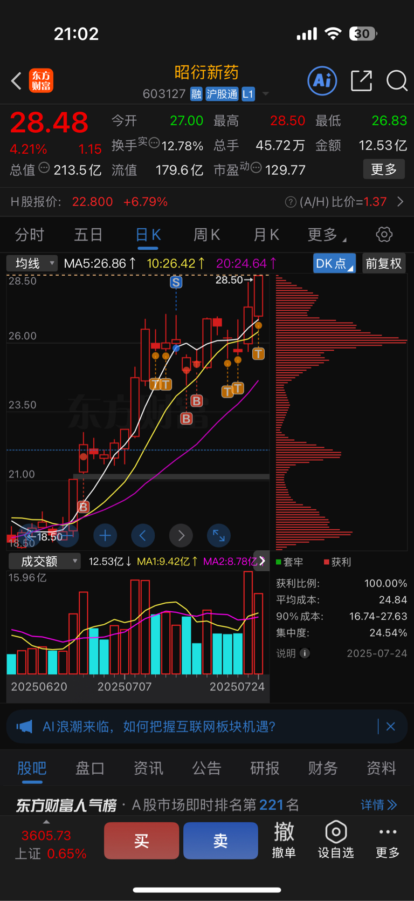Viewport: 414px width, 901px height.
Task: Tap the 换手 12.78% value
Action: click(x=183, y=146)
